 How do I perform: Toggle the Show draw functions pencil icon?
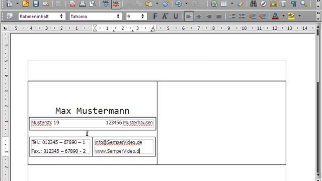pos(240,4)
